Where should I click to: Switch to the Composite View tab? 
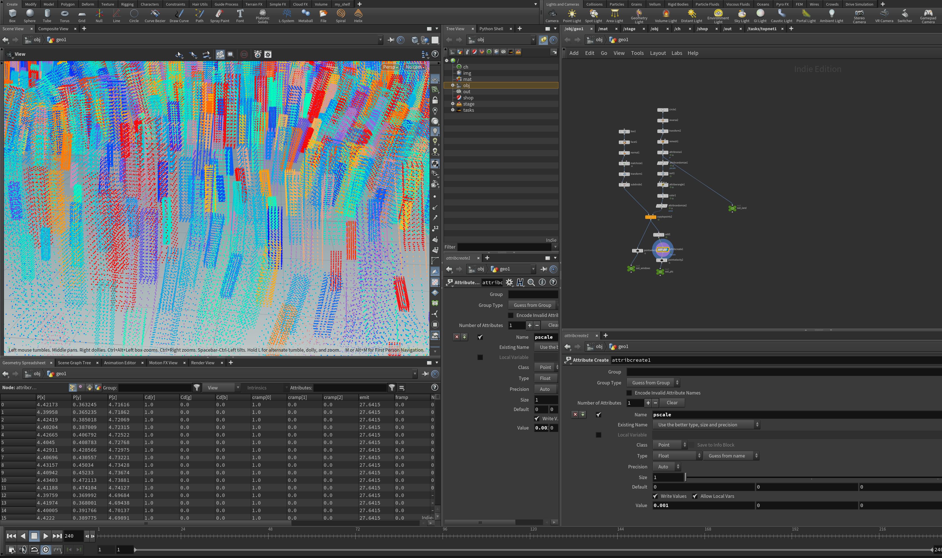tap(53, 29)
